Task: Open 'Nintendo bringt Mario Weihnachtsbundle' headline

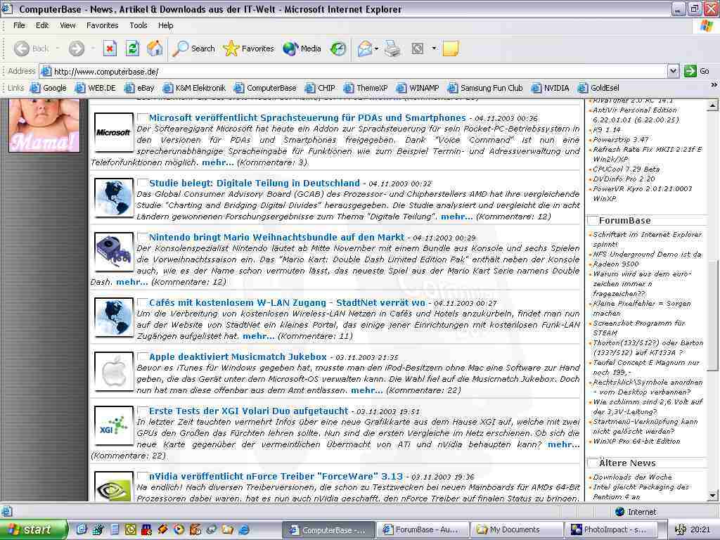Action: [277, 237]
